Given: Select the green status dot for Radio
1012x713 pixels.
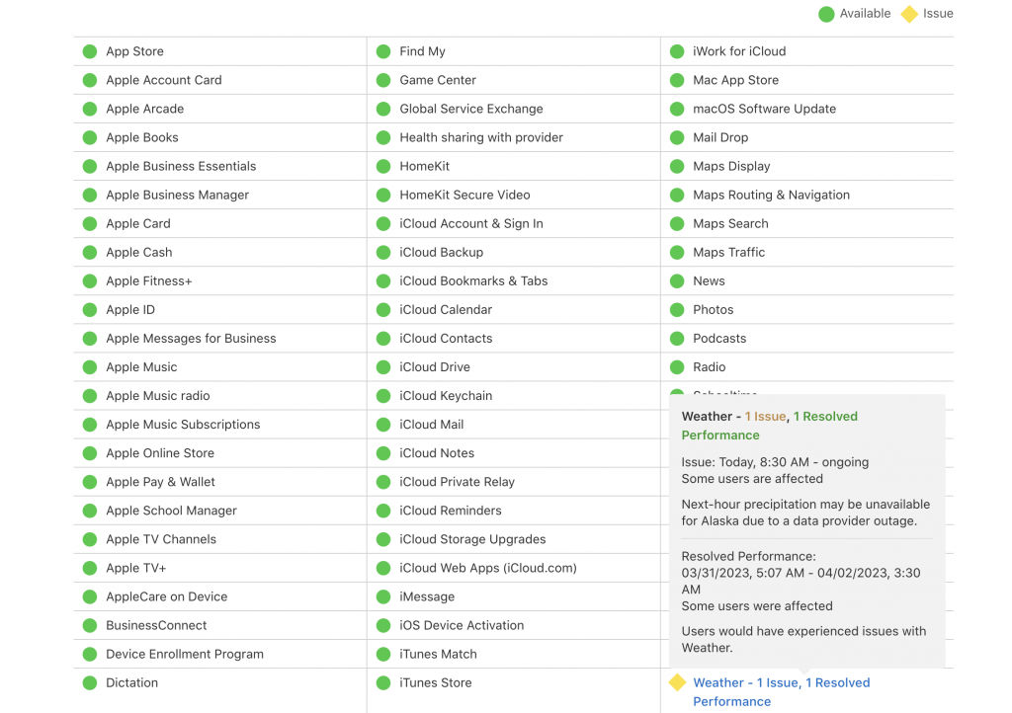Looking at the screenshot, I should coord(677,367).
